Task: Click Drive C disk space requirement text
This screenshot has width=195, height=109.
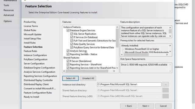Action: click(144, 65)
